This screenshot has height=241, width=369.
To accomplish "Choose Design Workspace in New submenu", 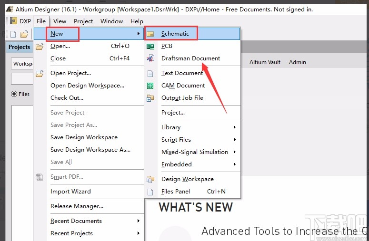I will (192, 179).
